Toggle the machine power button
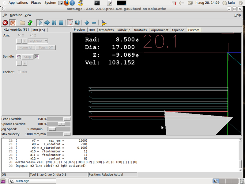 point(13,23)
